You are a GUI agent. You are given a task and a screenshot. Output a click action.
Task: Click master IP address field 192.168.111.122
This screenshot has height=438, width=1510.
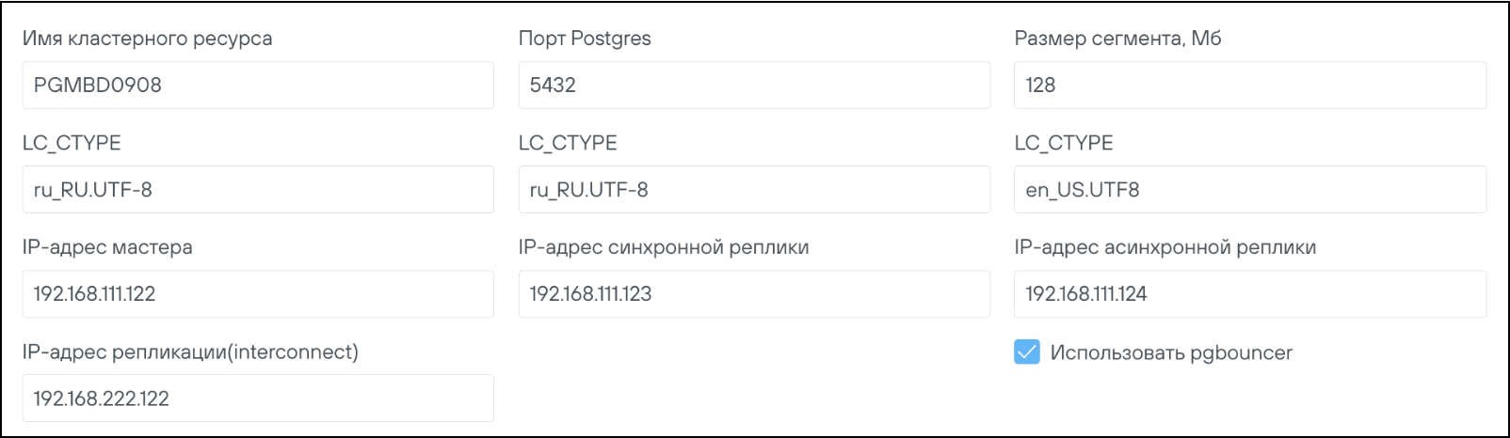point(257,294)
